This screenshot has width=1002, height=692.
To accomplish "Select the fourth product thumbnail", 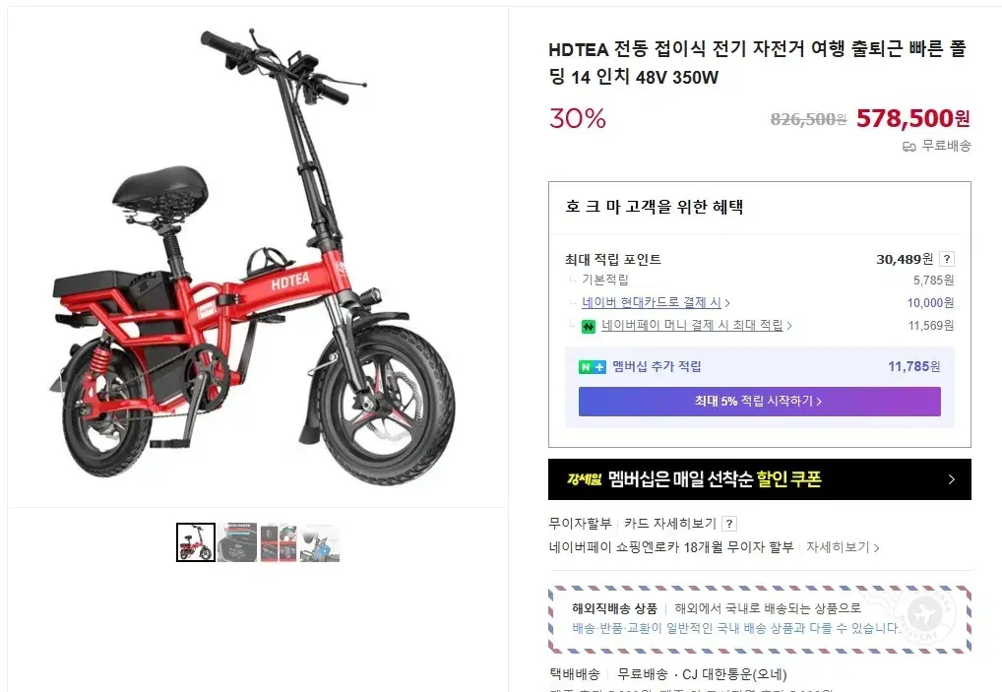I will point(320,542).
